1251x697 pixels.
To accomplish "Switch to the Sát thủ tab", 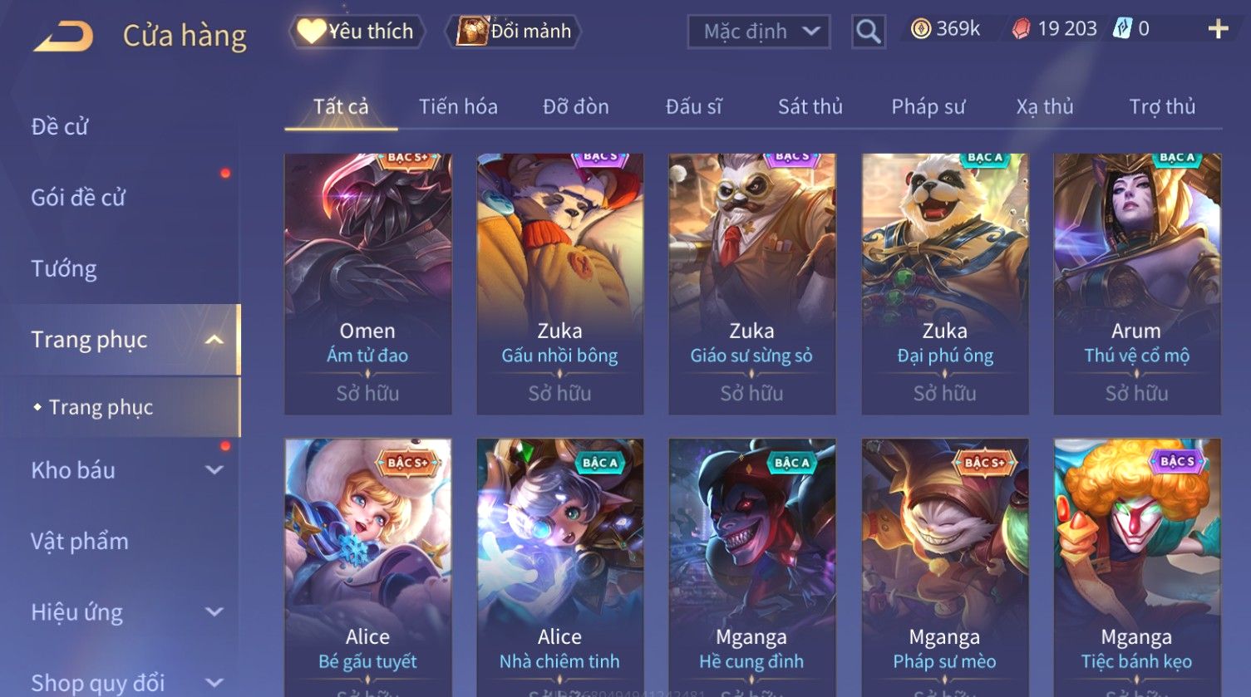I will [x=810, y=106].
